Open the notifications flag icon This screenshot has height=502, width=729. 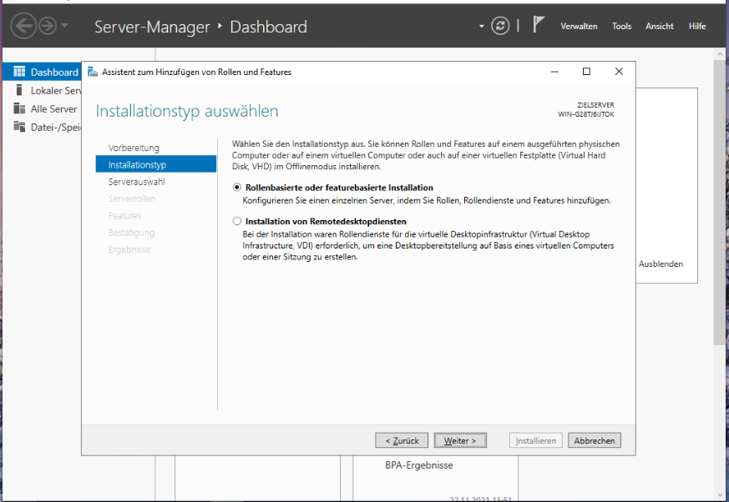click(x=539, y=25)
